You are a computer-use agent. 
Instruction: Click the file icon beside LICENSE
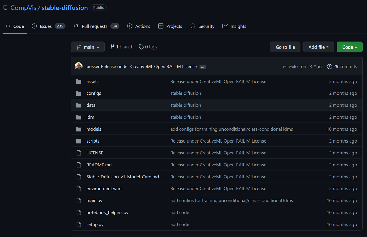click(x=79, y=153)
